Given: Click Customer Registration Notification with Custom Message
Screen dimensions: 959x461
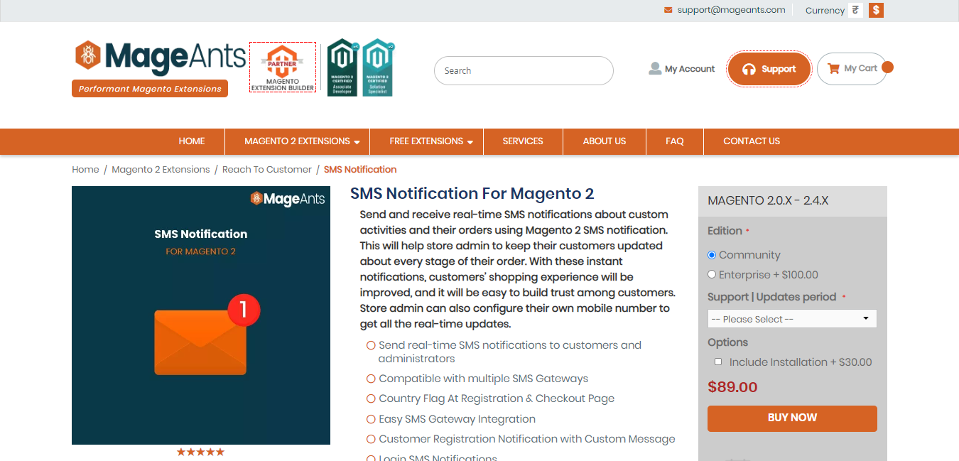Looking at the screenshot, I should pos(527,439).
